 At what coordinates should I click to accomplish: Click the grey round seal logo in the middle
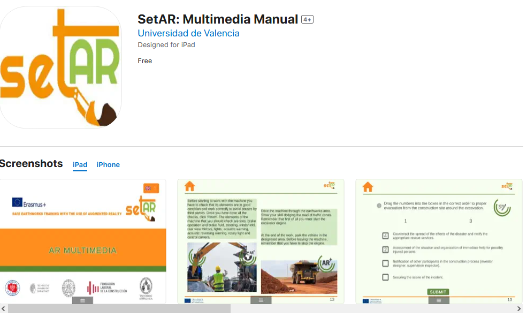coord(68,288)
